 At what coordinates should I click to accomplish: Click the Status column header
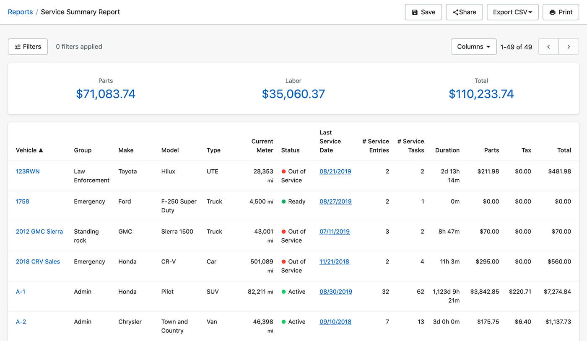click(290, 150)
